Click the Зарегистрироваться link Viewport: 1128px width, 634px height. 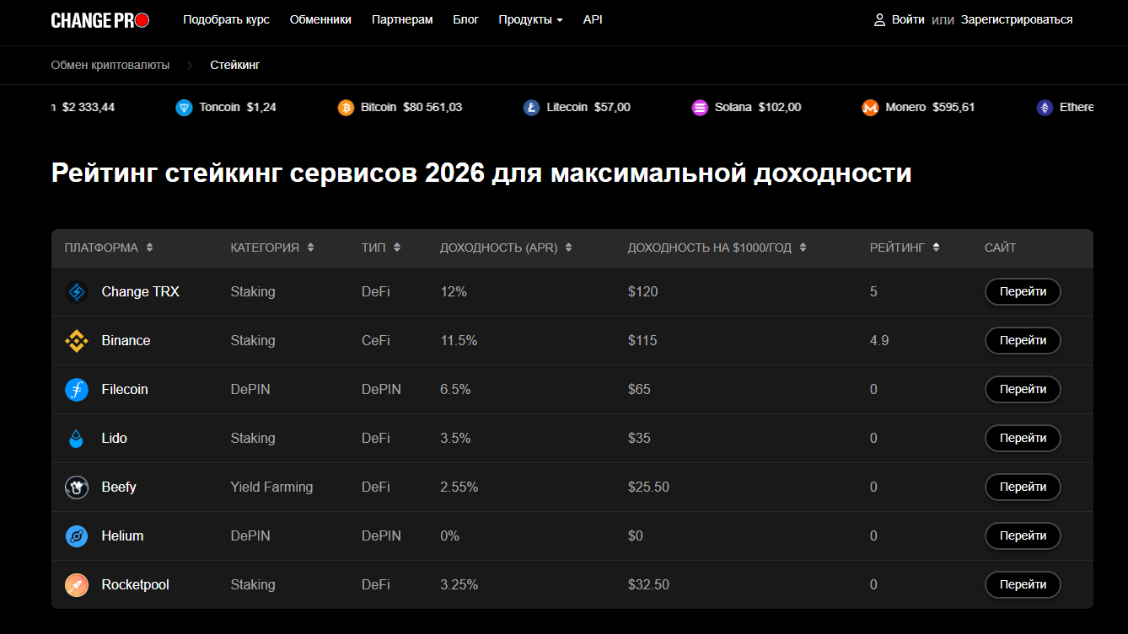coord(1017,19)
